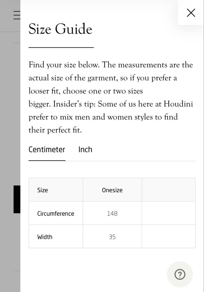This screenshot has height=292, width=204.
Task: Click the empty header cell beside Onesize
Action: 169,190
